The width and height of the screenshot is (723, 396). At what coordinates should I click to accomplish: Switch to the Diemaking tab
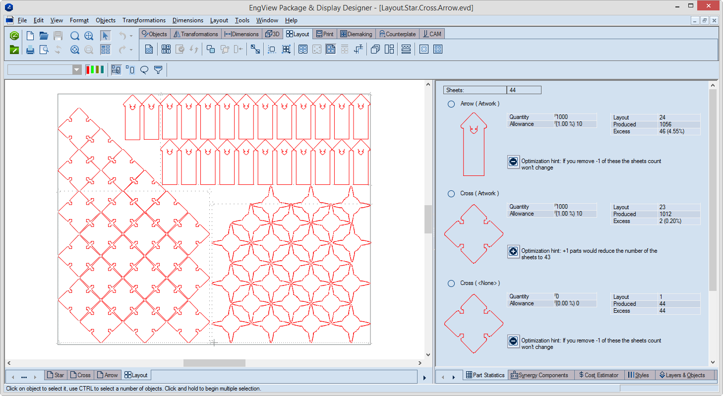tap(356, 34)
